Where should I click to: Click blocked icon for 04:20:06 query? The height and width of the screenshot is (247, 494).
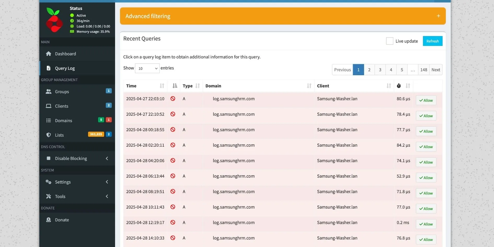coord(173,160)
